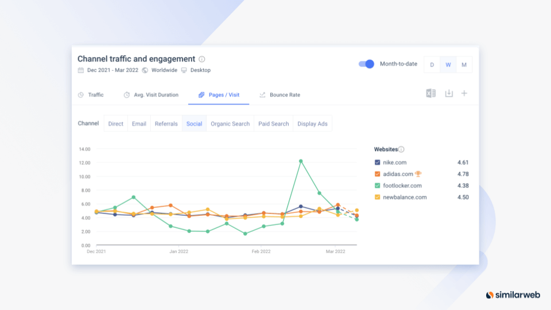Click the pages icon on Pages / Visit tab

click(x=201, y=95)
